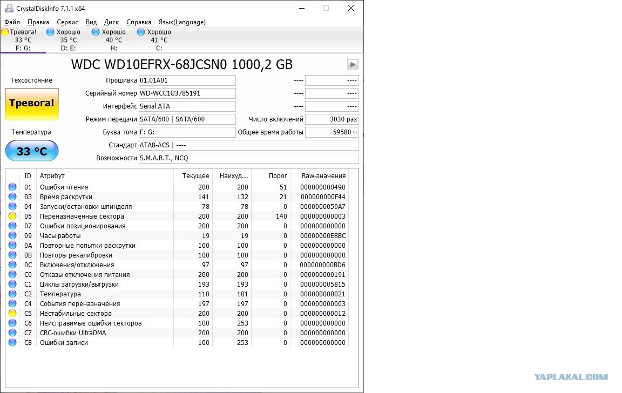This screenshot has width=622, height=393.
Task: Click the status icon for Включения/отключения
Action: point(13,265)
